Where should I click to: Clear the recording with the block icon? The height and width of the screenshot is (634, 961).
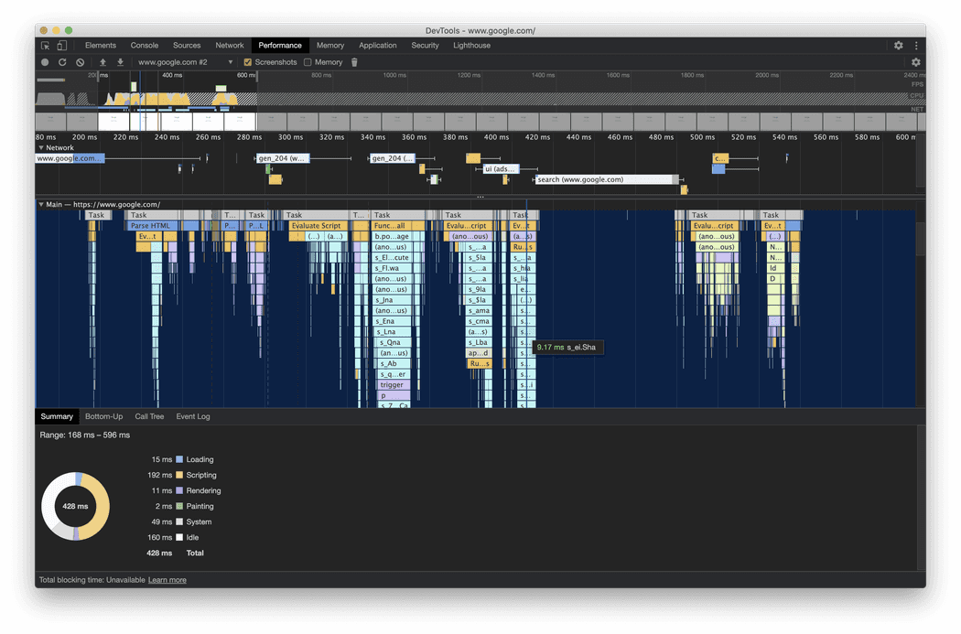(81, 62)
